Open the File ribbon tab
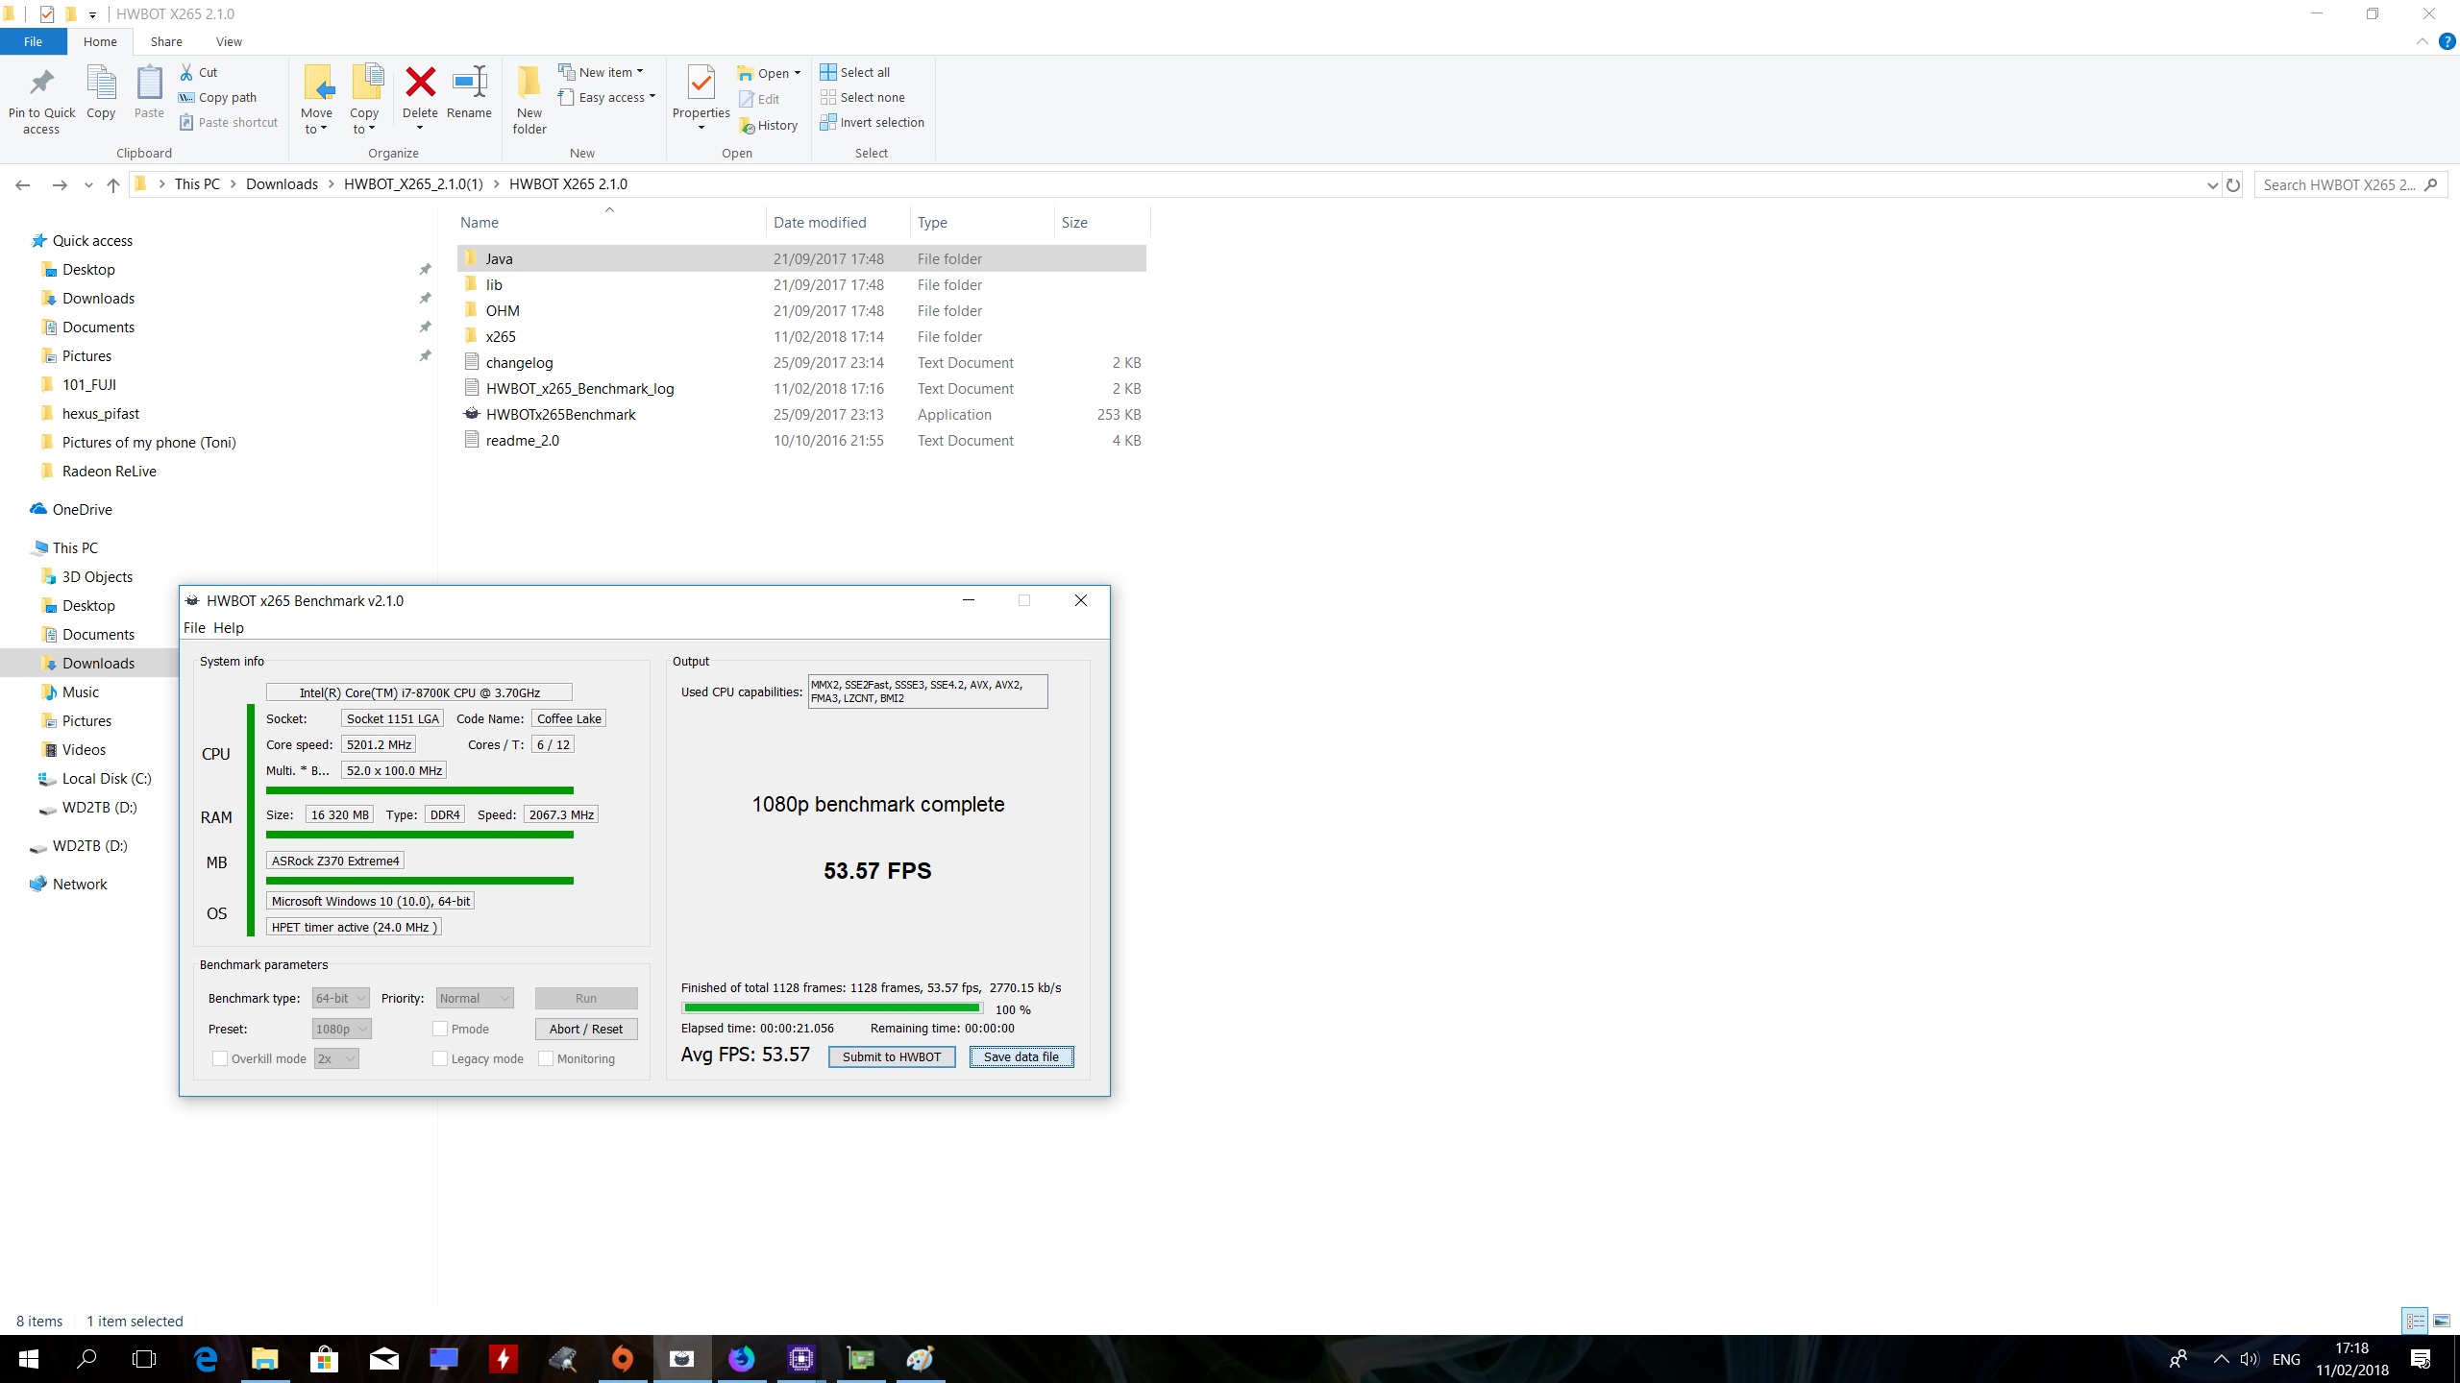Image resolution: width=2460 pixels, height=1383 pixels. point(33,41)
